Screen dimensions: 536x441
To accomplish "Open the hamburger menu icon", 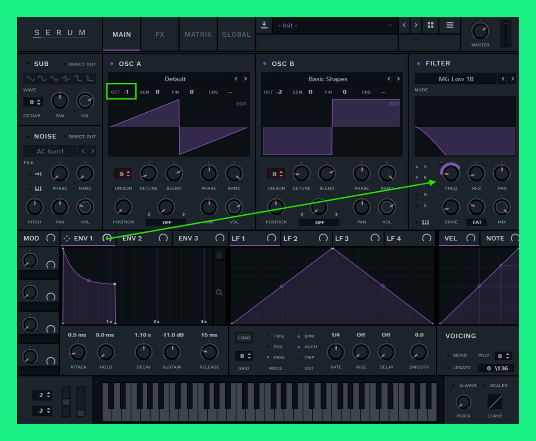I will tap(450, 25).
